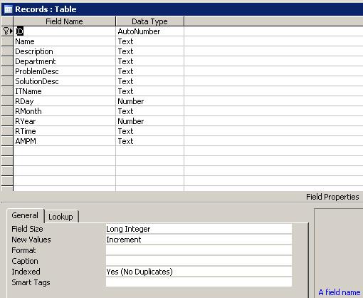The image size is (363, 298).
Task: Click the primary key icon beside ID
Action: [x=6, y=31]
